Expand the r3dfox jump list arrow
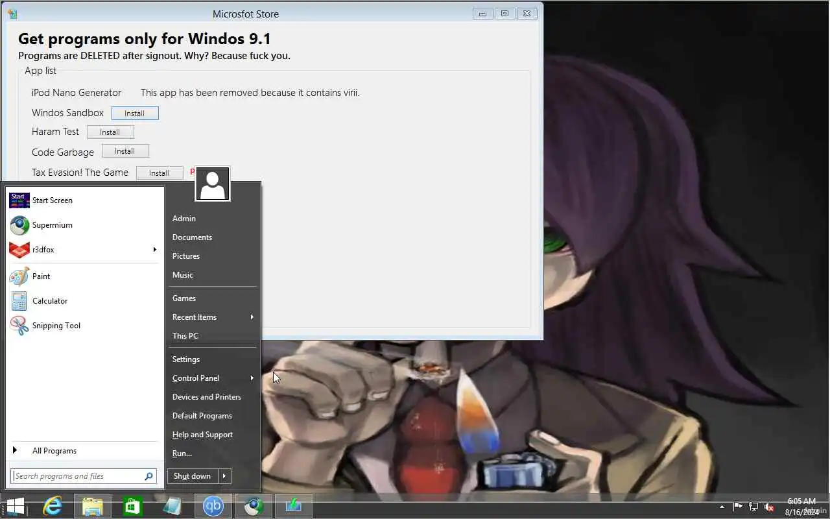The height and width of the screenshot is (519, 830). 154,250
